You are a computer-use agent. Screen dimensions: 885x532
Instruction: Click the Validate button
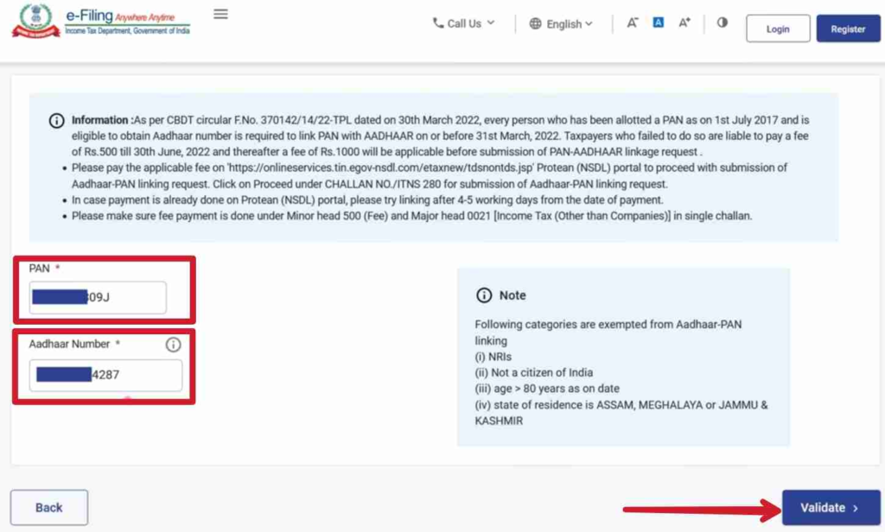pyautogui.click(x=831, y=508)
